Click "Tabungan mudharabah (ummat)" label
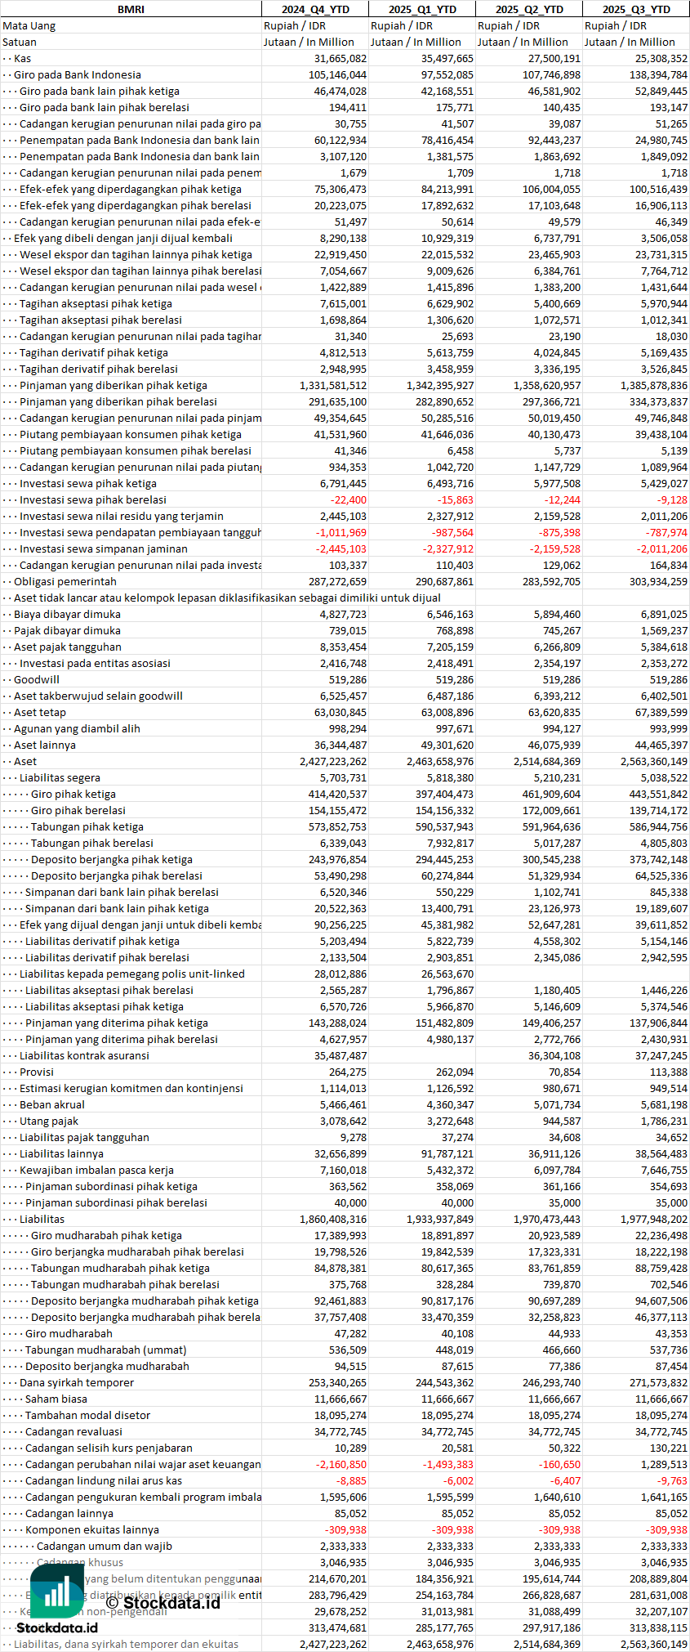 tap(106, 1350)
